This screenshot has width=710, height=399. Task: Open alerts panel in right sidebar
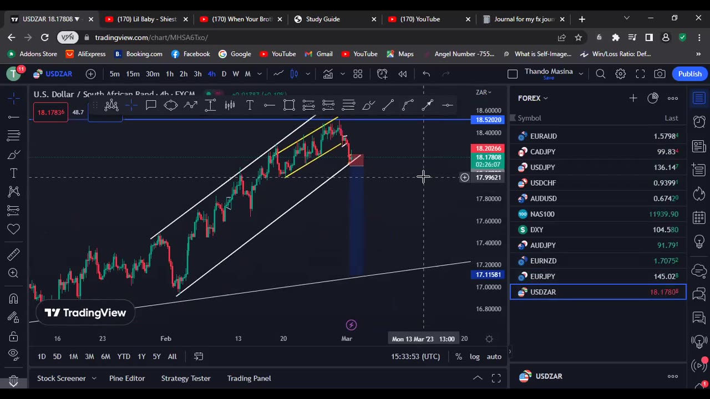pos(699,122)
